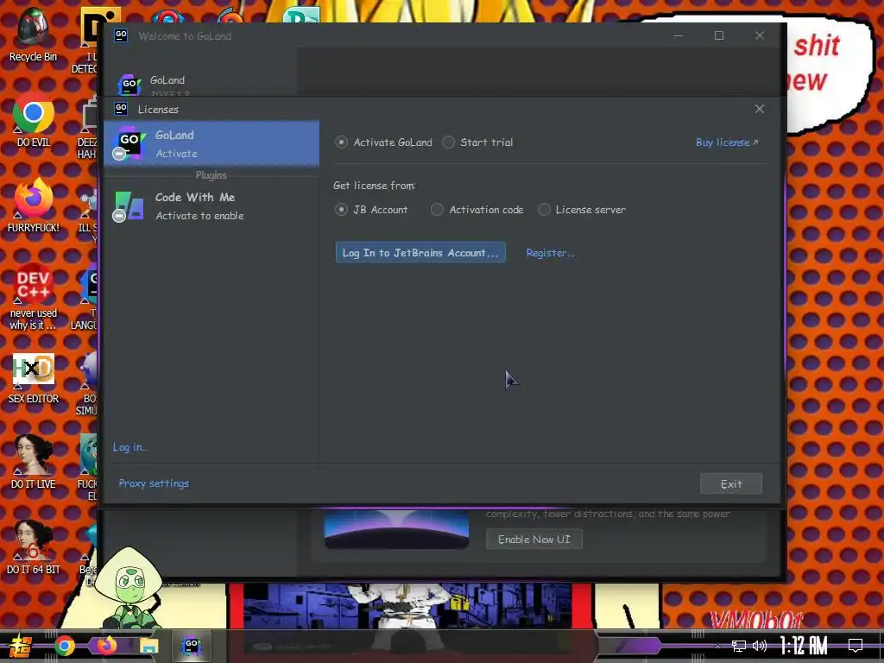884x663 pixels.
Task: Click GoLand logo in Welcome window sidebar
Action: pos(129,85)
